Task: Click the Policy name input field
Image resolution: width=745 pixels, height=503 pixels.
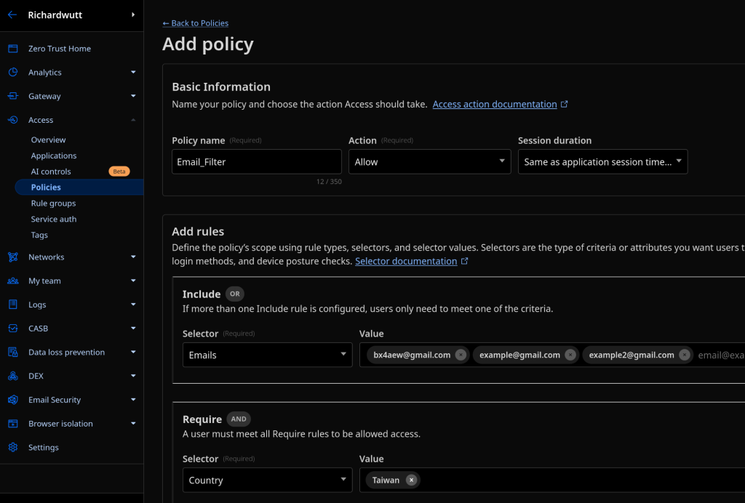Action: pos(256,162)
